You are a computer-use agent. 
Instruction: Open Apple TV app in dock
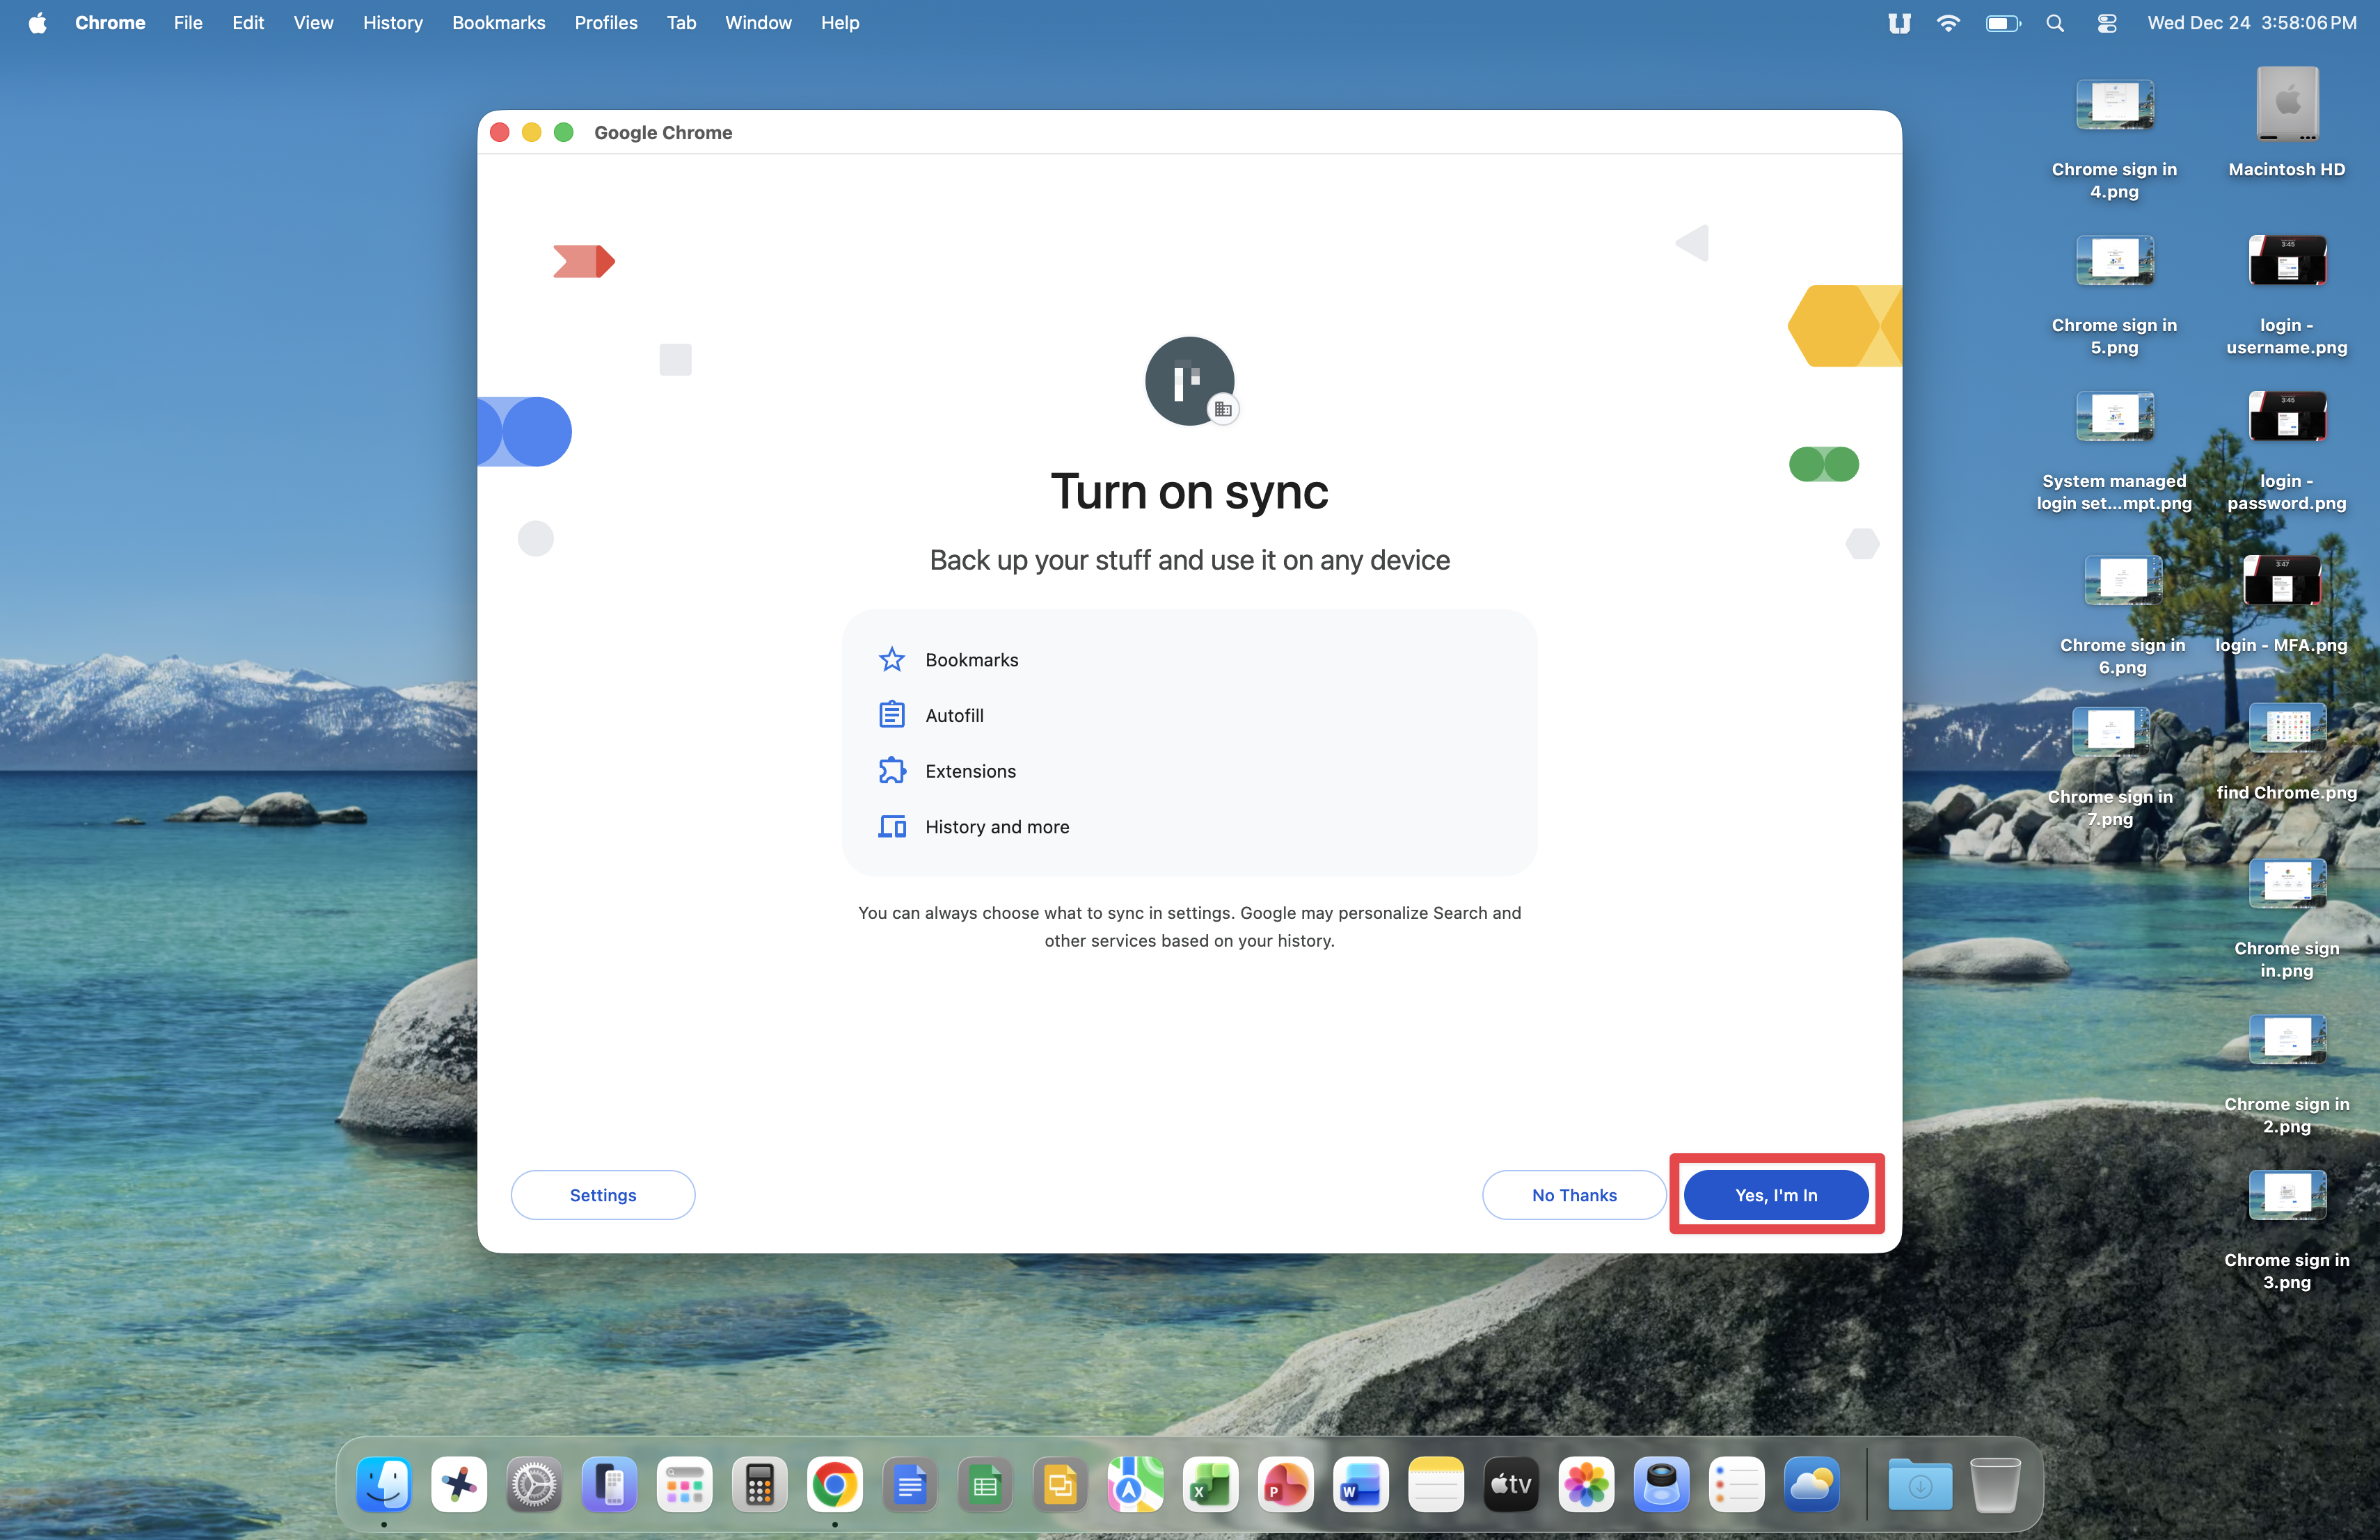pyautogui.click(x=1510, y=1485)
